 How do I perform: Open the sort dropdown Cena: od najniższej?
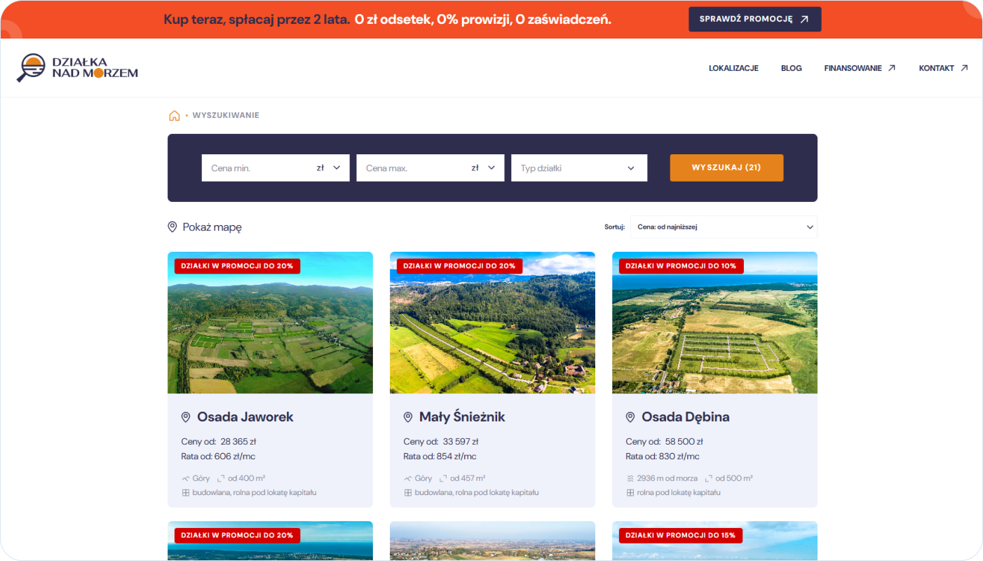click(x=723, y=227)
